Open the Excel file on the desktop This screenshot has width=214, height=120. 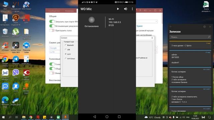coord(206,6)
